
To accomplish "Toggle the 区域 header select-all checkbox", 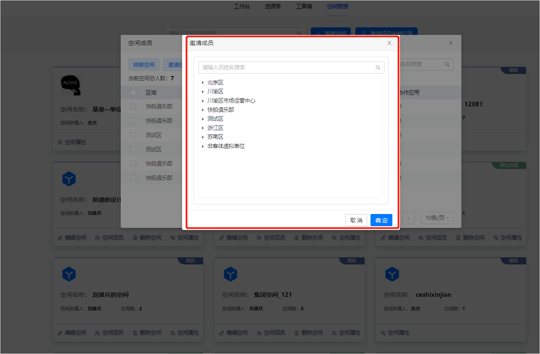I will pos(133,92).
